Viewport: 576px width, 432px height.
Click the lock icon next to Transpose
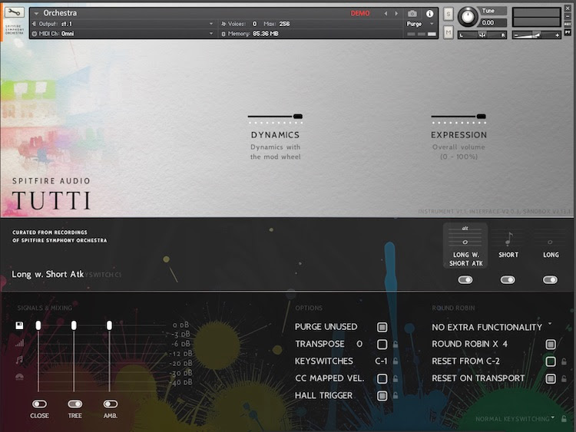pos(396,345)
